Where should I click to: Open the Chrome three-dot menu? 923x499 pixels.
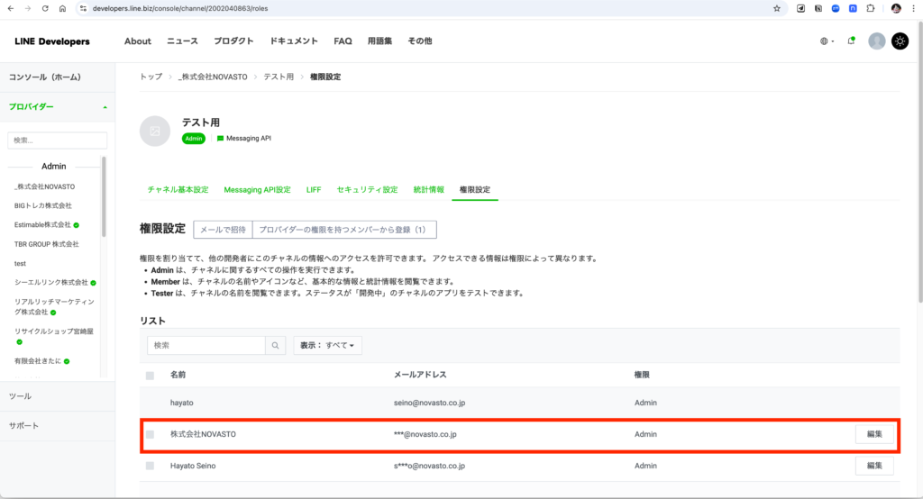click(914, 8)
